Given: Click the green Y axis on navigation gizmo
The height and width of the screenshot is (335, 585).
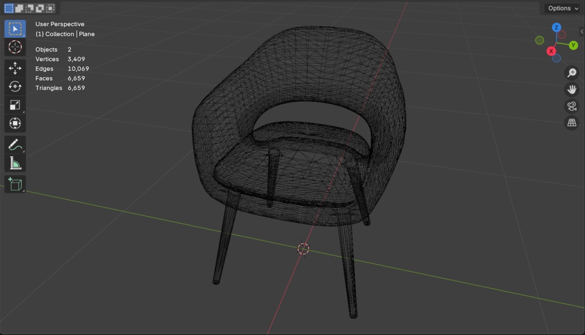Looking at the screenshot, I should (x=573, y=45).
